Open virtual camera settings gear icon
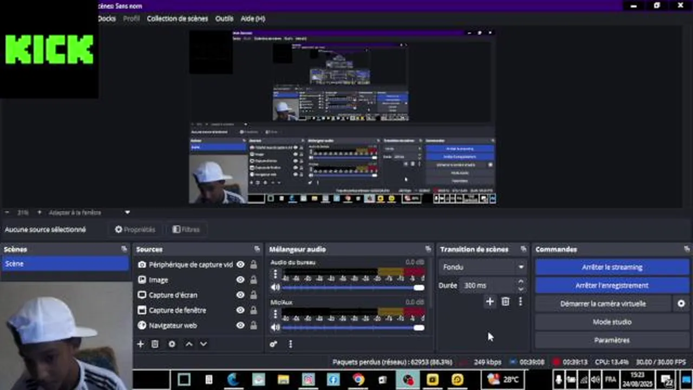 682,304
